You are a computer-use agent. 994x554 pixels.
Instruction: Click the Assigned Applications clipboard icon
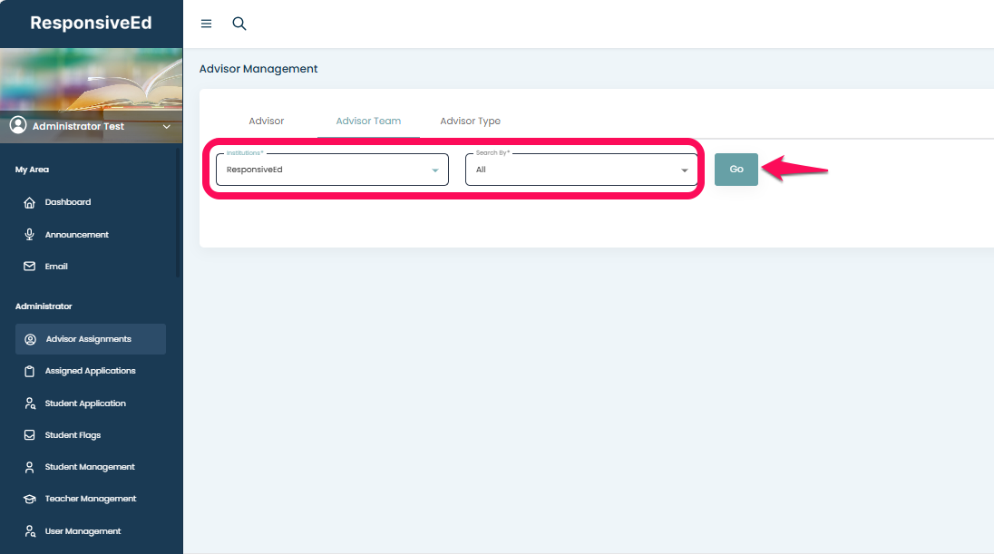point(30,371)
